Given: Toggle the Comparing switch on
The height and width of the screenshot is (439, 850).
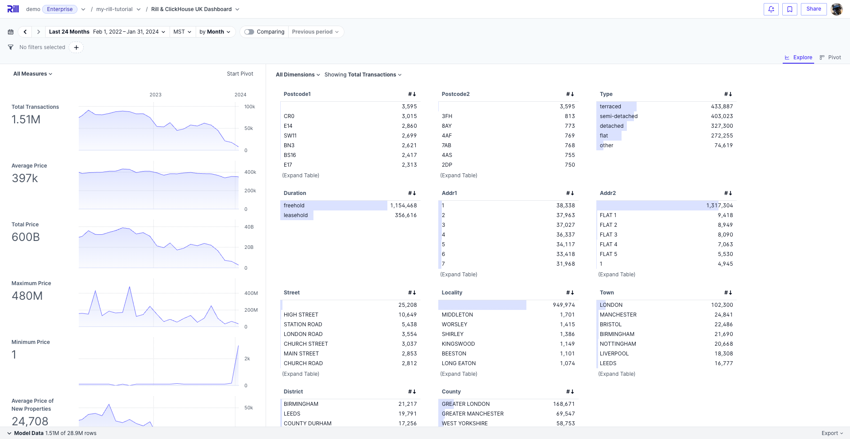Looking at the screenshot, I should click(x=249, y=32).
